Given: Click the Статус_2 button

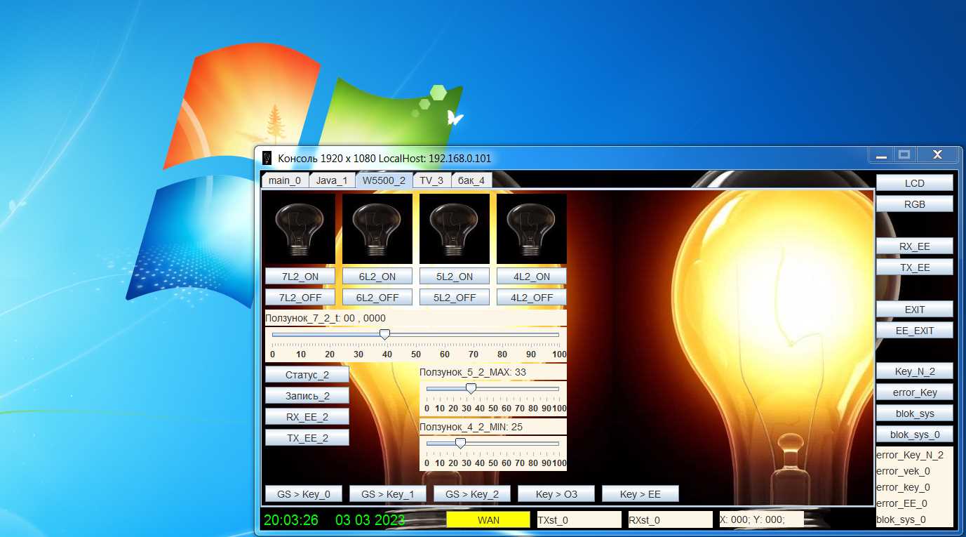Looking at the screenshot, I should (307, 375).
